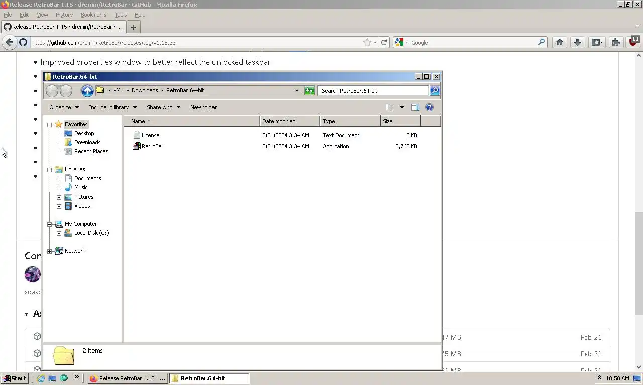This screenshot has width=643, height=385.
Task: Click the Start button
Action: click(14, 378)
